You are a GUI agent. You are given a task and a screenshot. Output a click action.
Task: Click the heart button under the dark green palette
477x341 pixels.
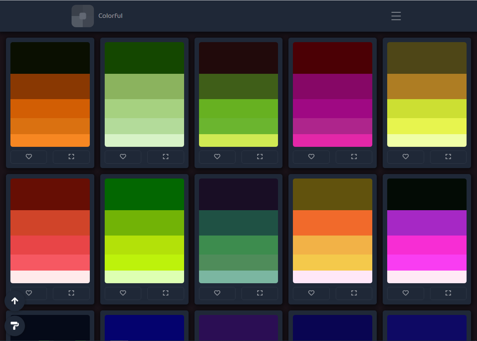[x=123, y=157]
